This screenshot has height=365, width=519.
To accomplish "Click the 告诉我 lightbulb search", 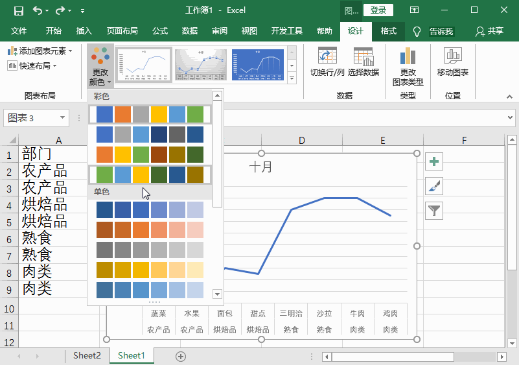I will (434, 32).
